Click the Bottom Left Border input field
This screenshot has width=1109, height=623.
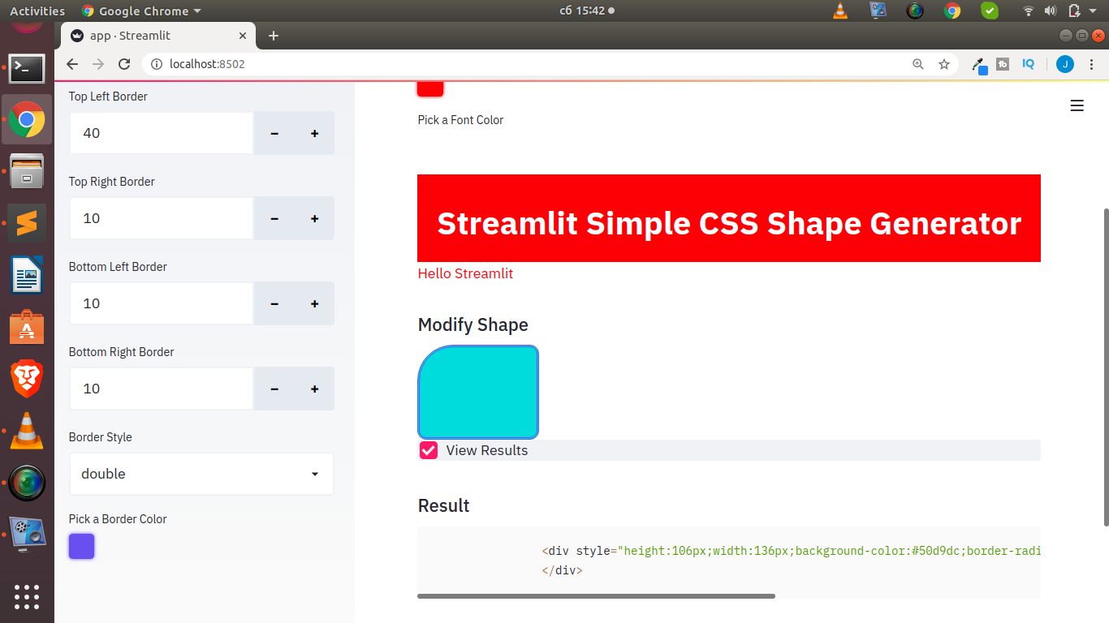pyautogui.click(x=162, y=303)
